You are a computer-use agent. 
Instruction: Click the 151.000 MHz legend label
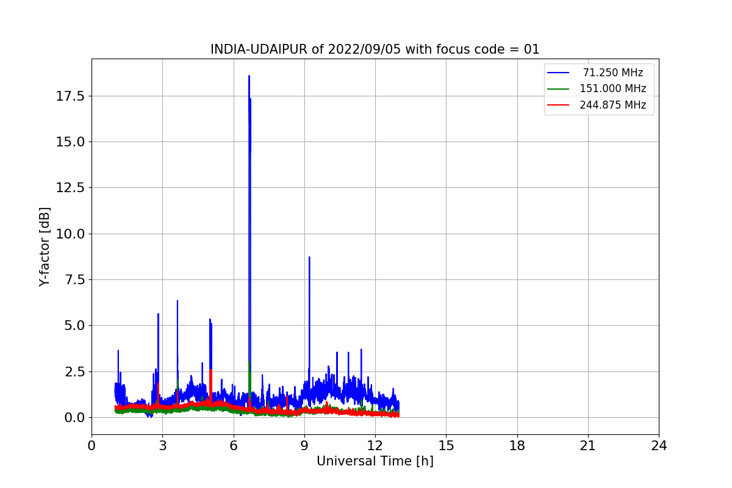[x=613, y=88]
